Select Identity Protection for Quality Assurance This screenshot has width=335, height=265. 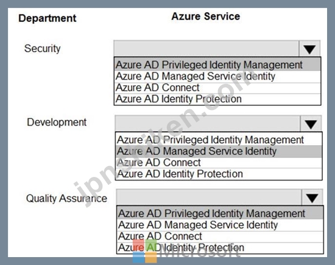[x=220, y=248]
